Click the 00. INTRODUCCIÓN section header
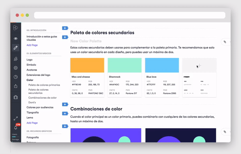The width and height of the screenshot is (241, 154). click(36, 30)
